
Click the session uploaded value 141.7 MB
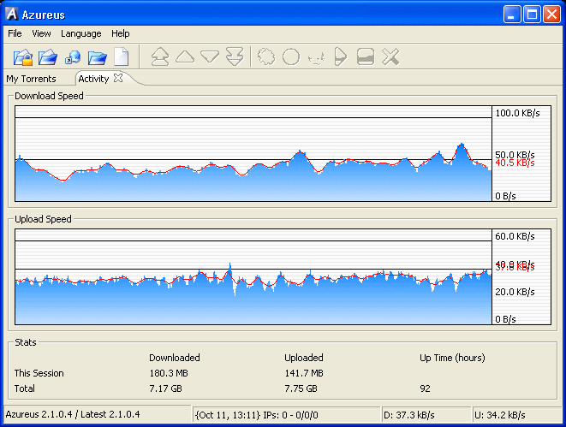304,373
